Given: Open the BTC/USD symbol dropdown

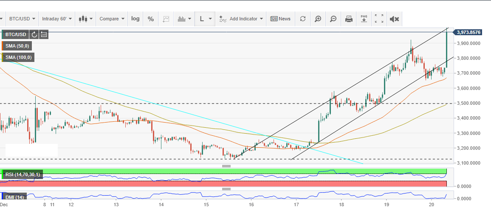Looking at the screenshot, I should [x=21, y=19].
